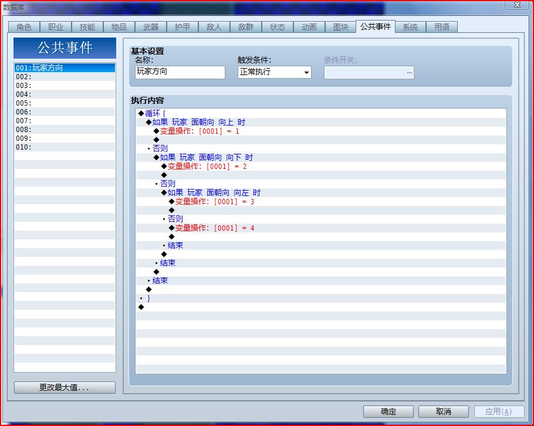534x426 pixels.
Task: Go to the 物品 tab
Action: click(x=119, y=27)
